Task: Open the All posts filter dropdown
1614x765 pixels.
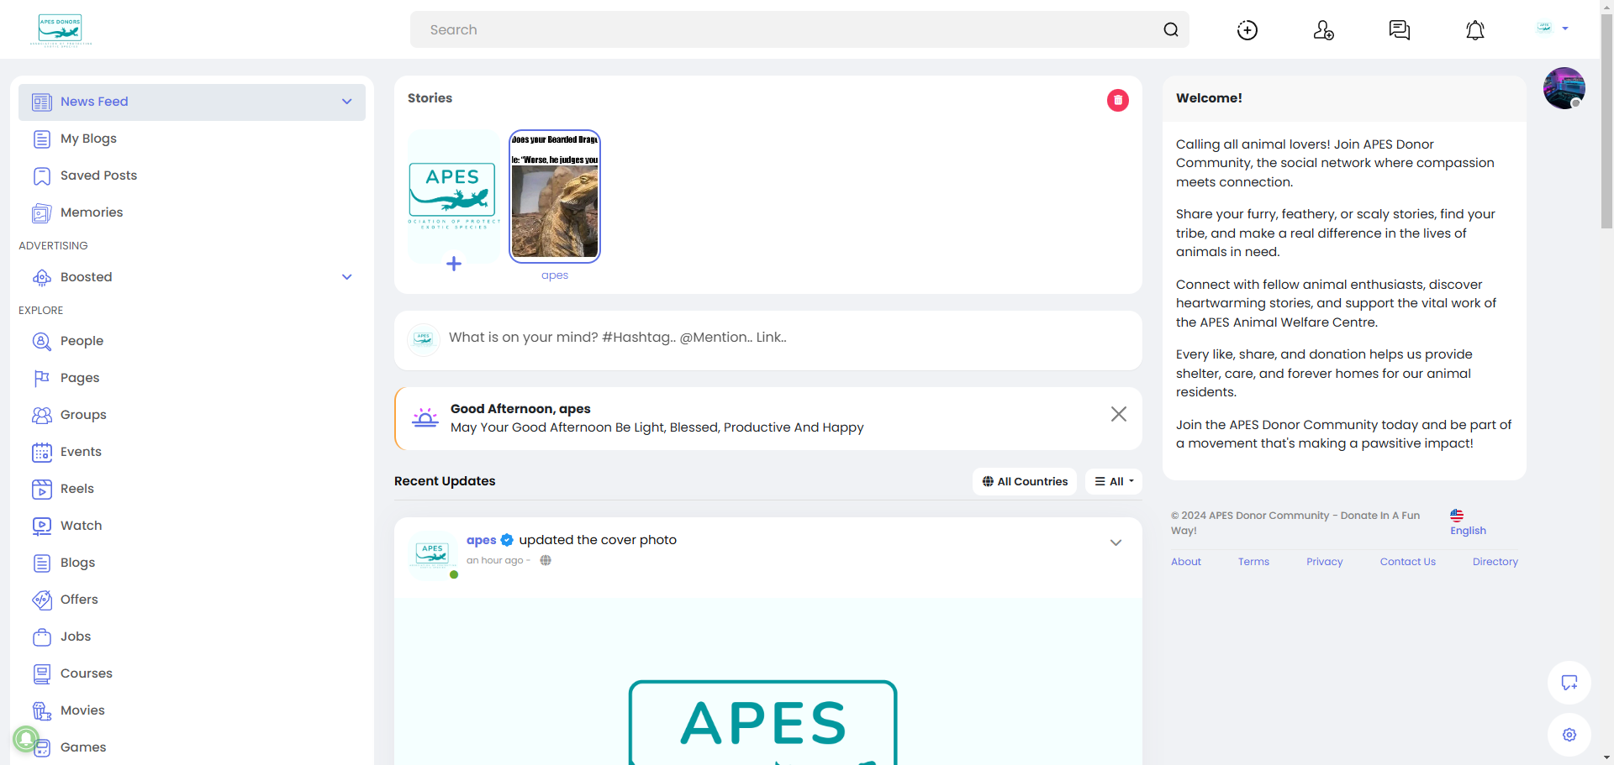Action: [1114, 481]
